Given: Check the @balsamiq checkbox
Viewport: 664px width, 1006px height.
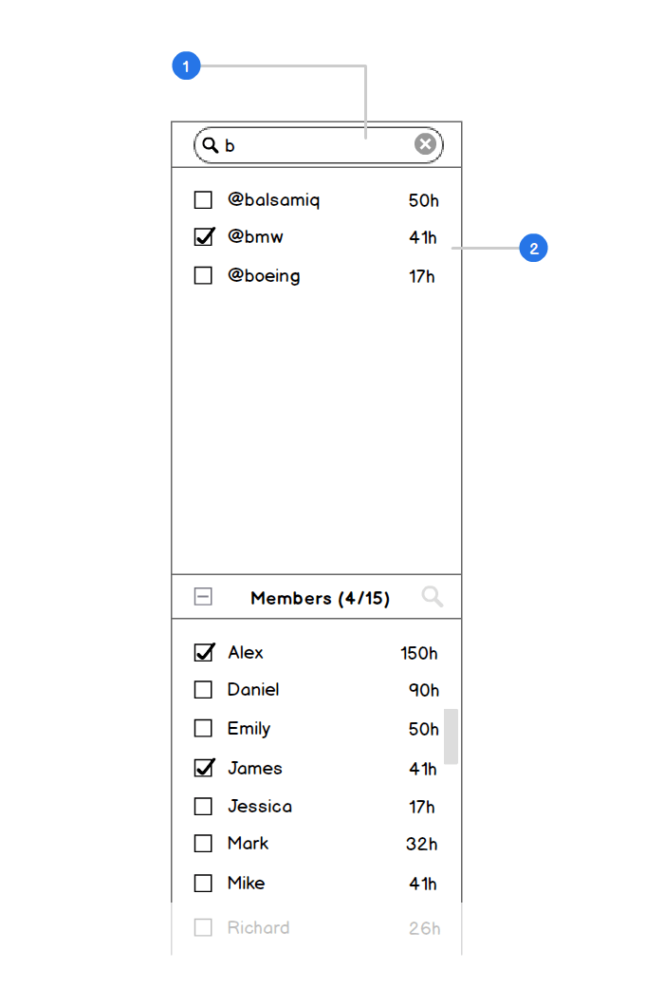Looking at the screenshot, I should [x=203, y=200].
